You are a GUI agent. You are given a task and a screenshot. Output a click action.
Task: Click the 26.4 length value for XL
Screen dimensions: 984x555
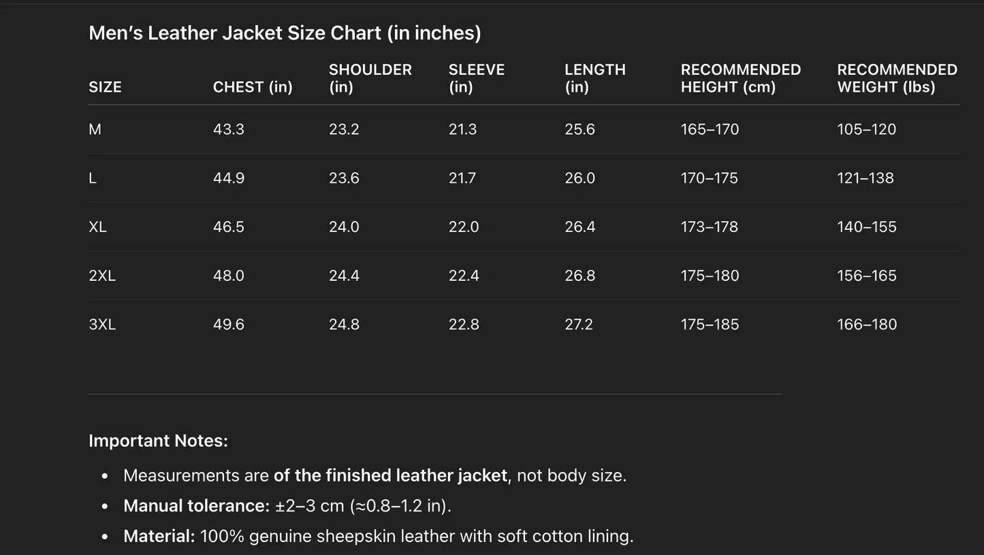580,226
